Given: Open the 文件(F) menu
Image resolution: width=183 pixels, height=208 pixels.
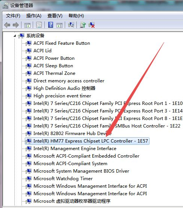Looking at the screenshot, I should 13,16.
